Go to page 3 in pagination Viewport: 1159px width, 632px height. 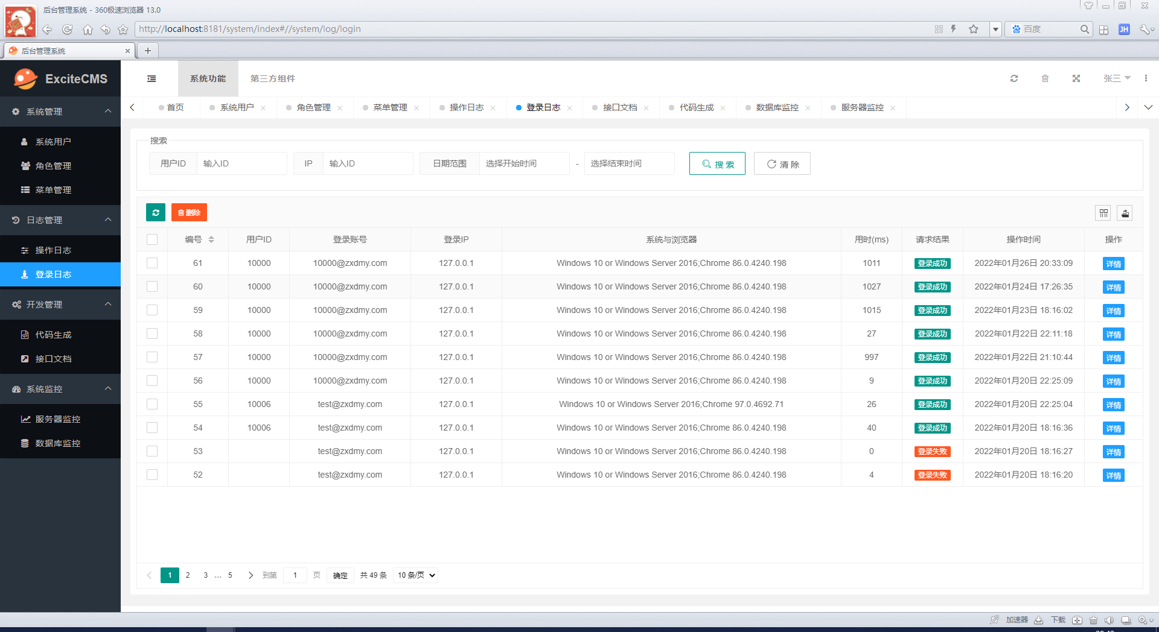click(205, 575)
